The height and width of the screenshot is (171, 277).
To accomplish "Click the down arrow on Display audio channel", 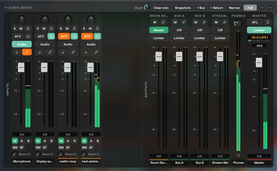I will 40,52.
